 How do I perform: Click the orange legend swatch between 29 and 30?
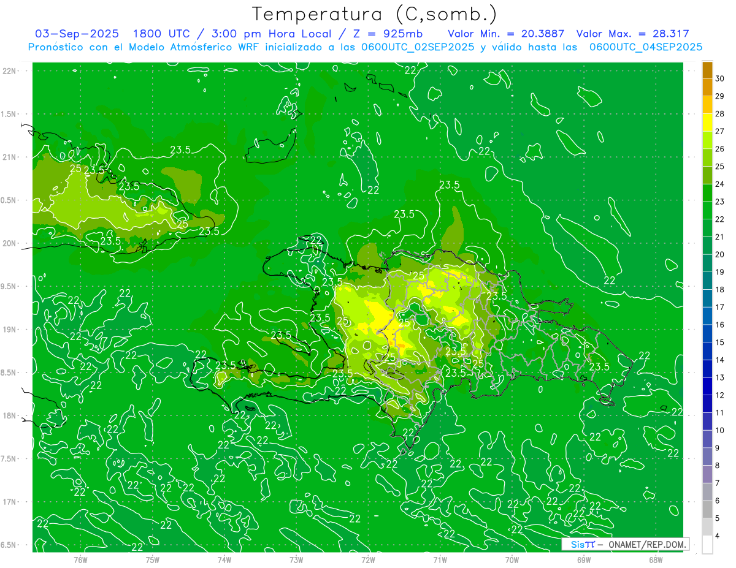click(x=707, y=88)
